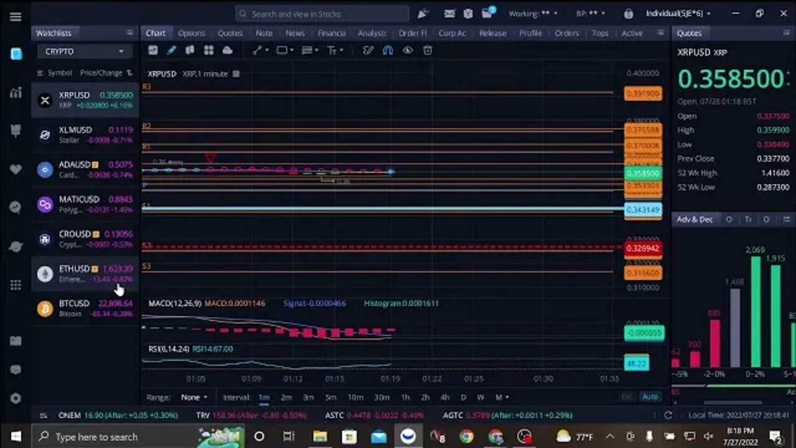Select XLMUSD in the watchlist
Viewport: 796px width, 448px height.
pyautogui.click(x=85, y=134)
